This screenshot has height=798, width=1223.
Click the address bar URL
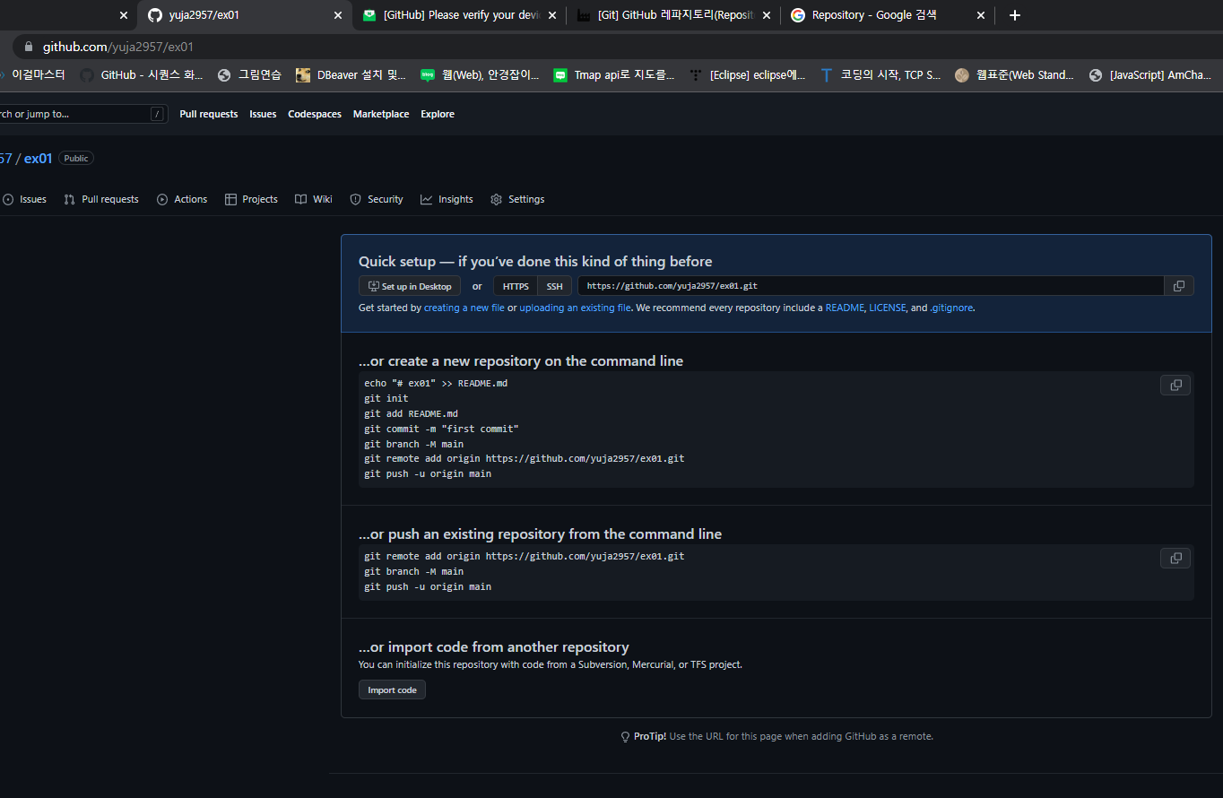click(x=118, y=47)
